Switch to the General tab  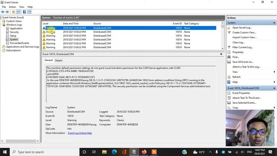[x=48, y=60]
